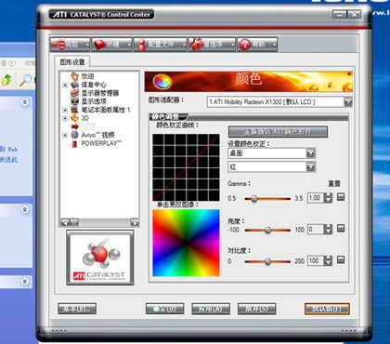Screen dimensions: 390x344
Task: Open POWERPLAY in the tree
Action: tap(101, 143)
